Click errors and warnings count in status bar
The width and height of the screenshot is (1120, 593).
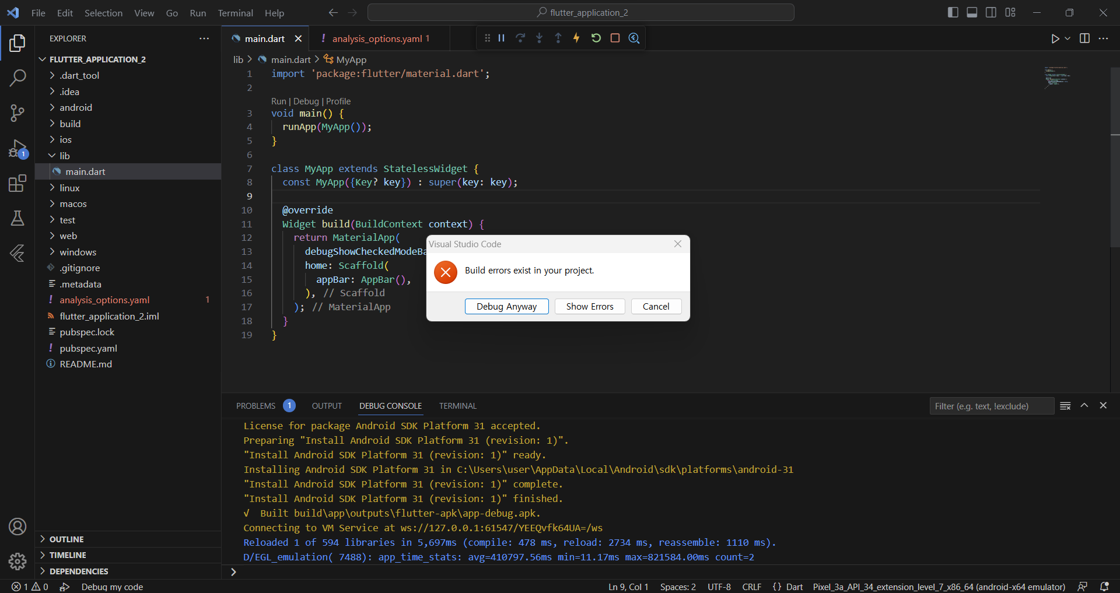click(x=30, y=587)
